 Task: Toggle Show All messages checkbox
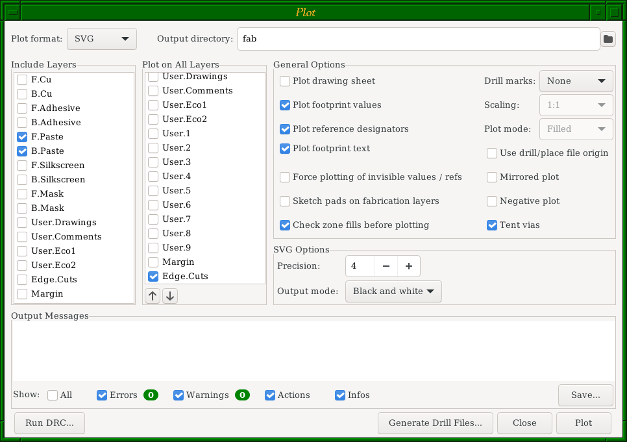53,395
